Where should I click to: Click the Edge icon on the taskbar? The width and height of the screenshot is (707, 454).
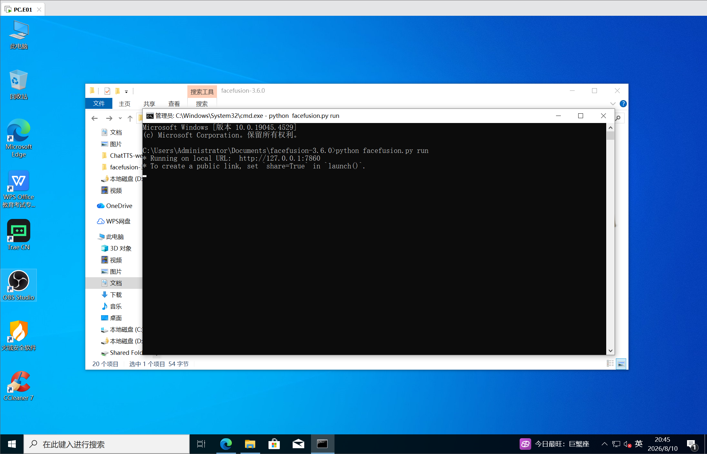pos(226,444)
